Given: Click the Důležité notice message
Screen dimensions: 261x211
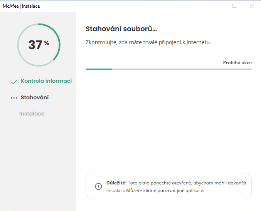Looking at the screenshot, I should pyautogui.click(x=177, y=187).
